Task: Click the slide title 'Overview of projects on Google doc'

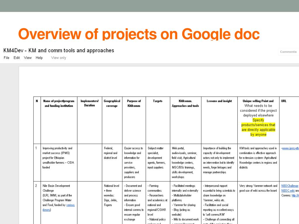Action: coord(139,34)
